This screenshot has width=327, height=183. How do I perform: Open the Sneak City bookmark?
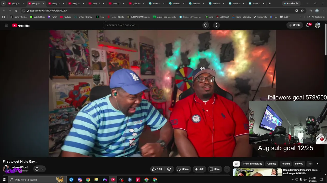tap(260, 17)
